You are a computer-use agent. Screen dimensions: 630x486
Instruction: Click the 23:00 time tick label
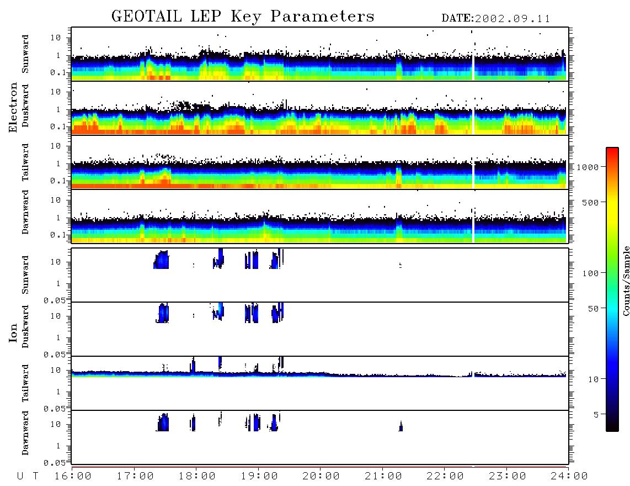[508, 477]
